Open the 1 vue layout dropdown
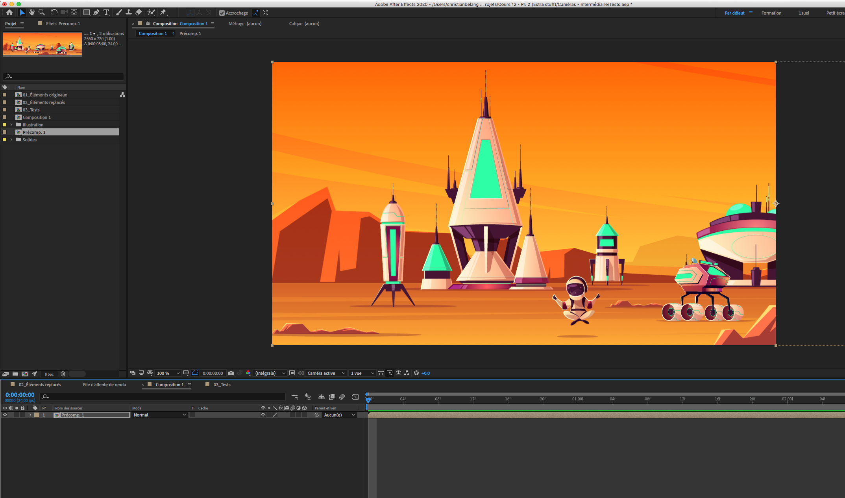This screenshot has height=498, width=845. [x=362, y=373]
